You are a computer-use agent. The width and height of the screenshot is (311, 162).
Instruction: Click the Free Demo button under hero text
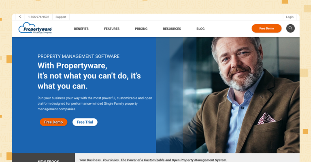pos(53,122)
